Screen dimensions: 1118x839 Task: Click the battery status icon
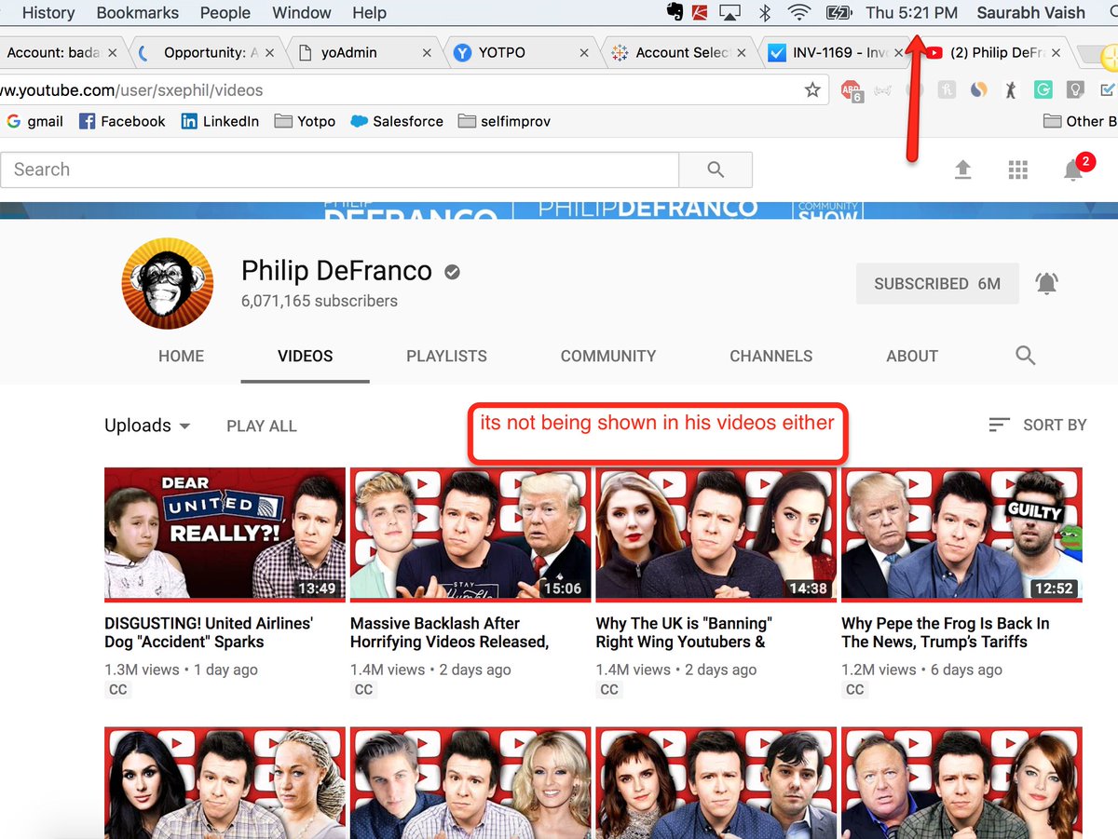point(838,13)
